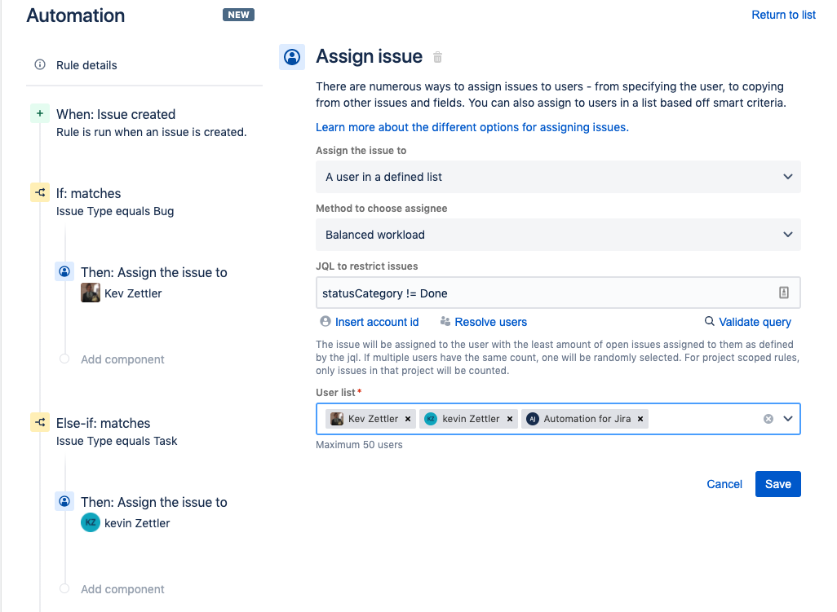Clear all users with the circular x icon
The width and height of the screenshot is (837, 612).
pos(767,418)
